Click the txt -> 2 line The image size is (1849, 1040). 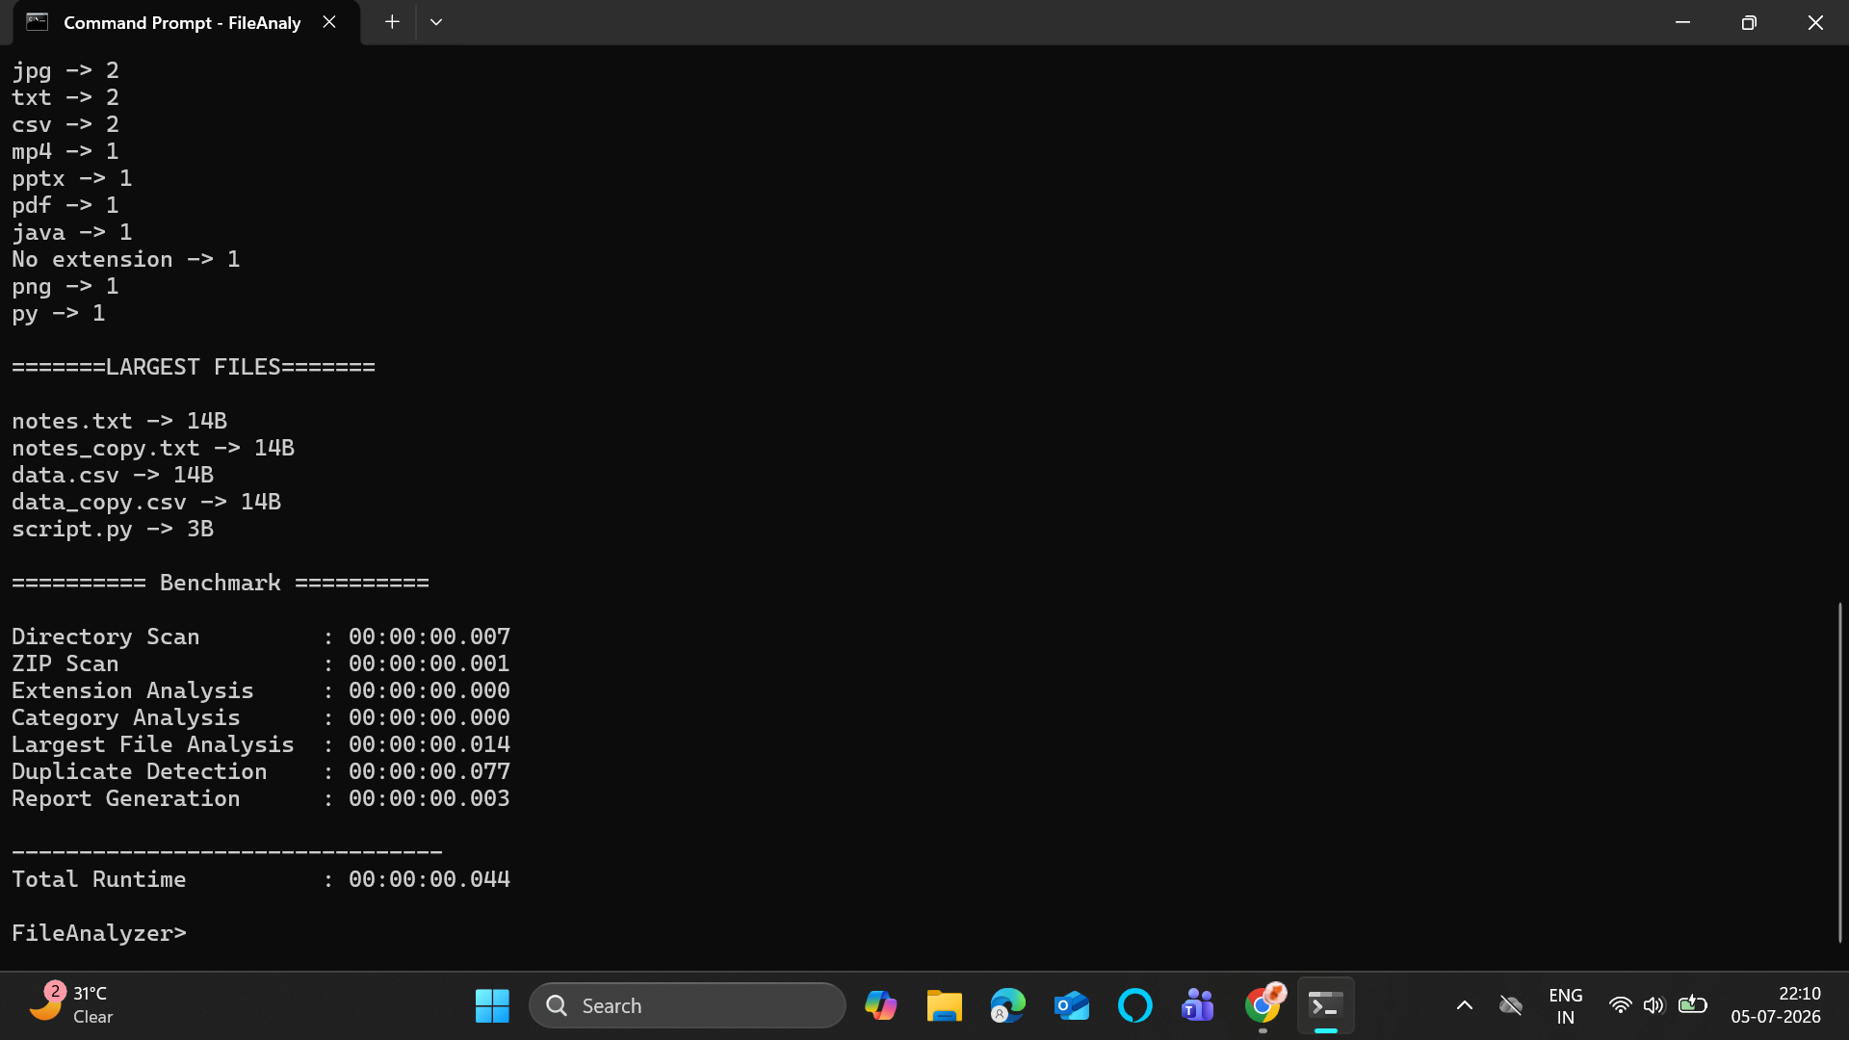click(65, 97)
